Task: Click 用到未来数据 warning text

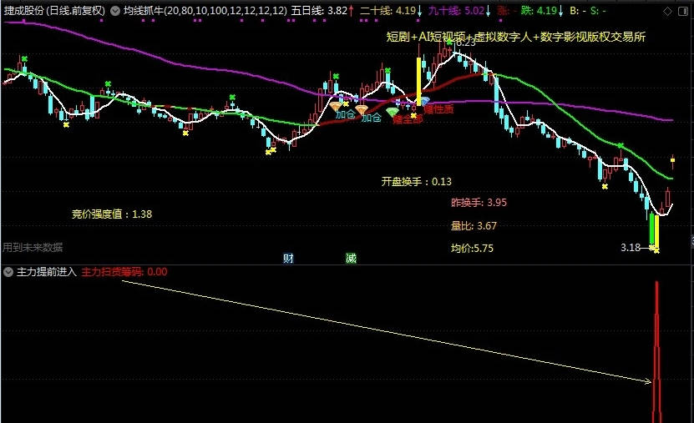Action: (33, 248)
